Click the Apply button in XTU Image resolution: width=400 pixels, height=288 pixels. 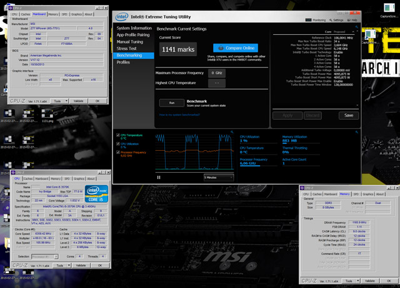coord(287,115)
